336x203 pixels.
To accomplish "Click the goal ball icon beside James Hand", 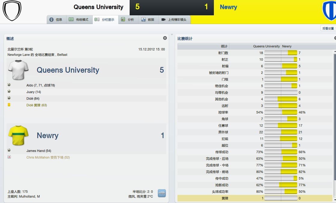I will pyautogui.click(x=9, y=150).
